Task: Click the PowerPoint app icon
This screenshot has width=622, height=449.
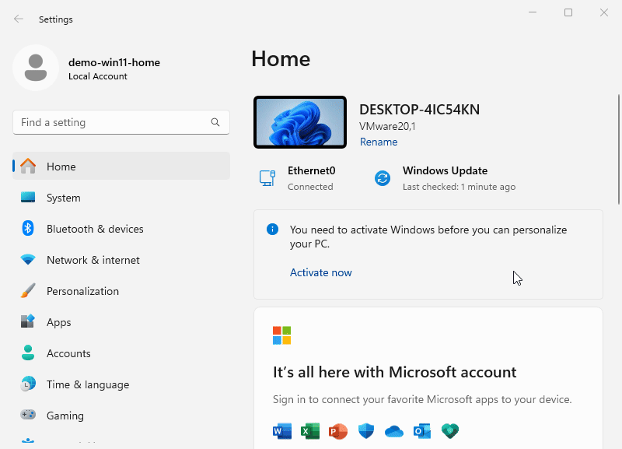Action: click(x=338, y=431)
